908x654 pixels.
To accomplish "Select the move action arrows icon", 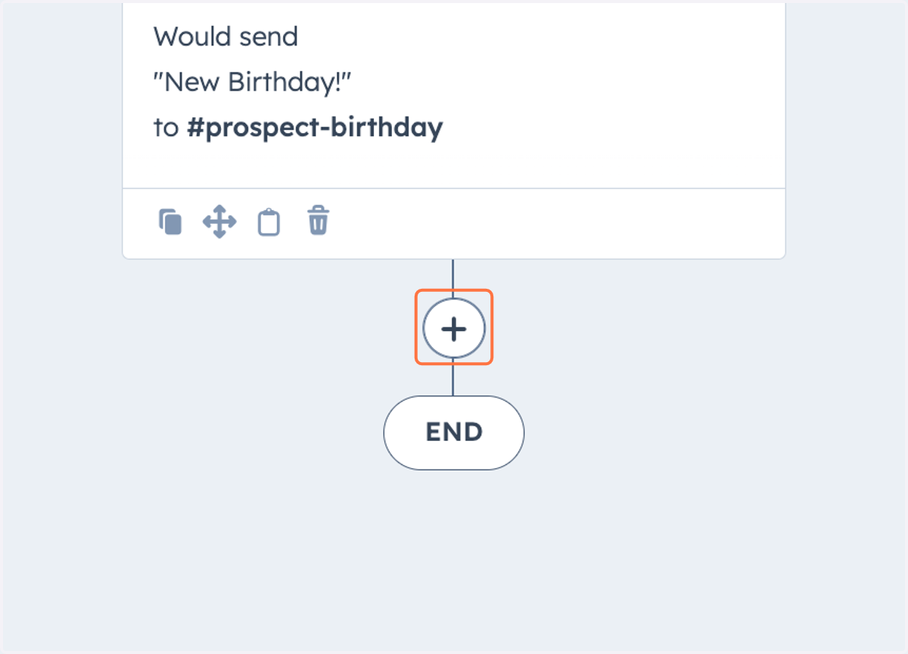I will coord(219,222).
